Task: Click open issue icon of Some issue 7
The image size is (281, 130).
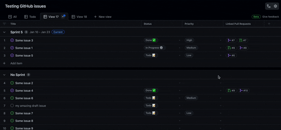Action: coord(12,113)
